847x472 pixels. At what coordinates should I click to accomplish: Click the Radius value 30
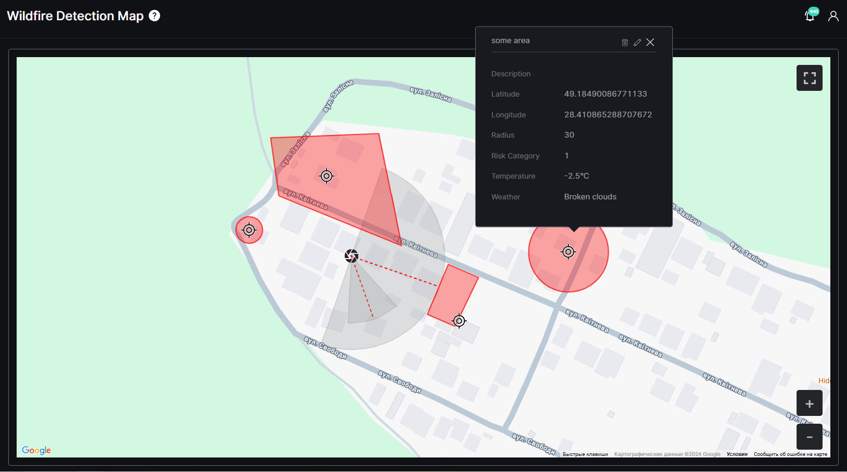(x=569, y=135)
